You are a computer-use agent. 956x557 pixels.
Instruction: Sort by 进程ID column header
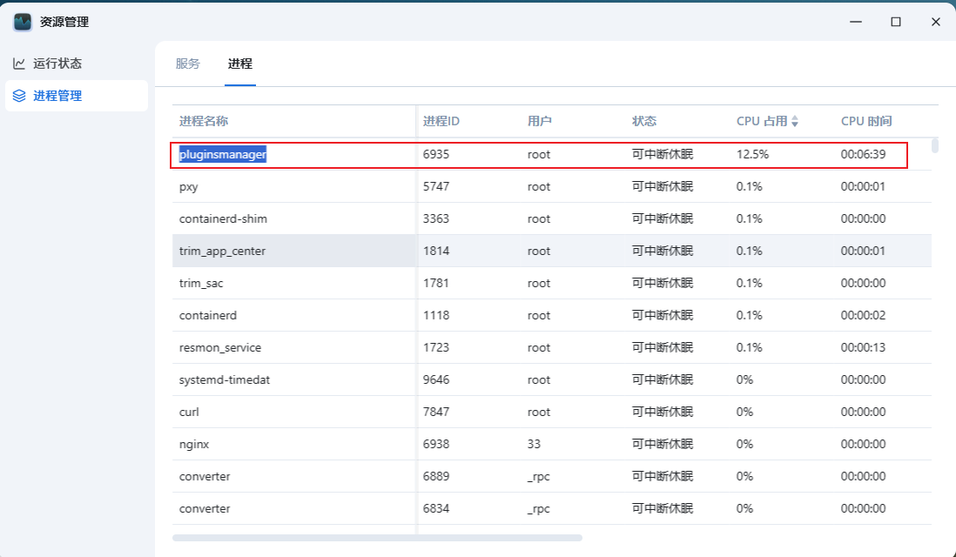pos(441,121)
